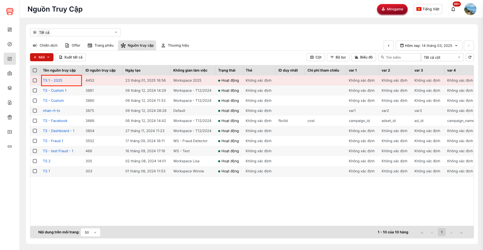Open the TS - Dashboard - 1 link
The width and height of the screenshot is (483, 250).
click(59, 131)
